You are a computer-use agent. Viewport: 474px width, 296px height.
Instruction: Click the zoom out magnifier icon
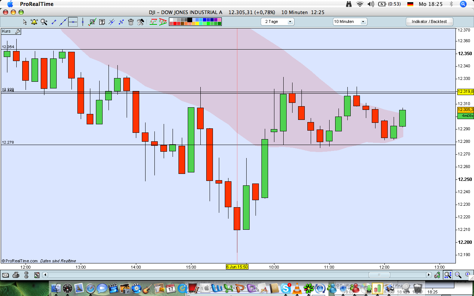(x=458, y=275)
